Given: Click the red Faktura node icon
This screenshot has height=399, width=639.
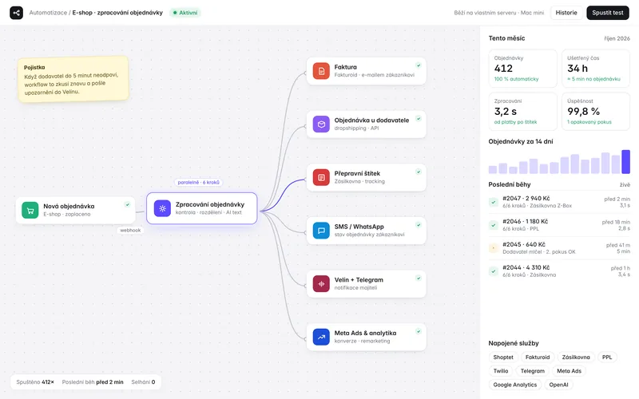Looking at the screenshot, I should [x=321, y=71].
